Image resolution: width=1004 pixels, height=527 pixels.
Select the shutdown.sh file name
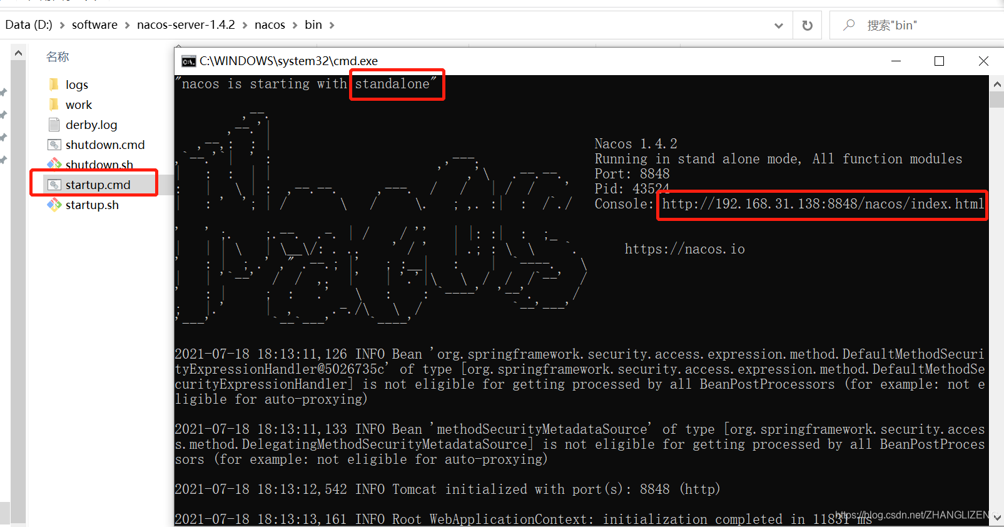point(99,165)
